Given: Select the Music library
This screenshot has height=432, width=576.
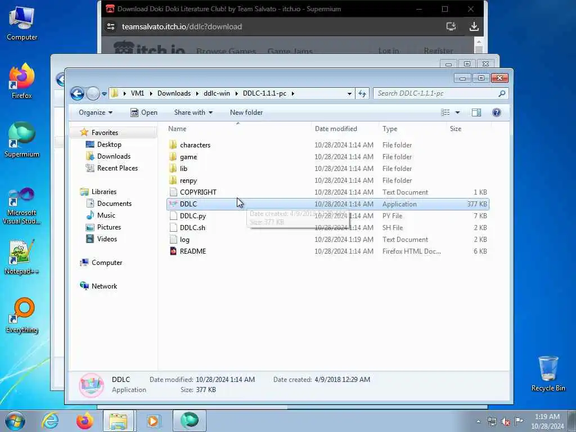Looking at the screenshot, I should coord(106,215).
